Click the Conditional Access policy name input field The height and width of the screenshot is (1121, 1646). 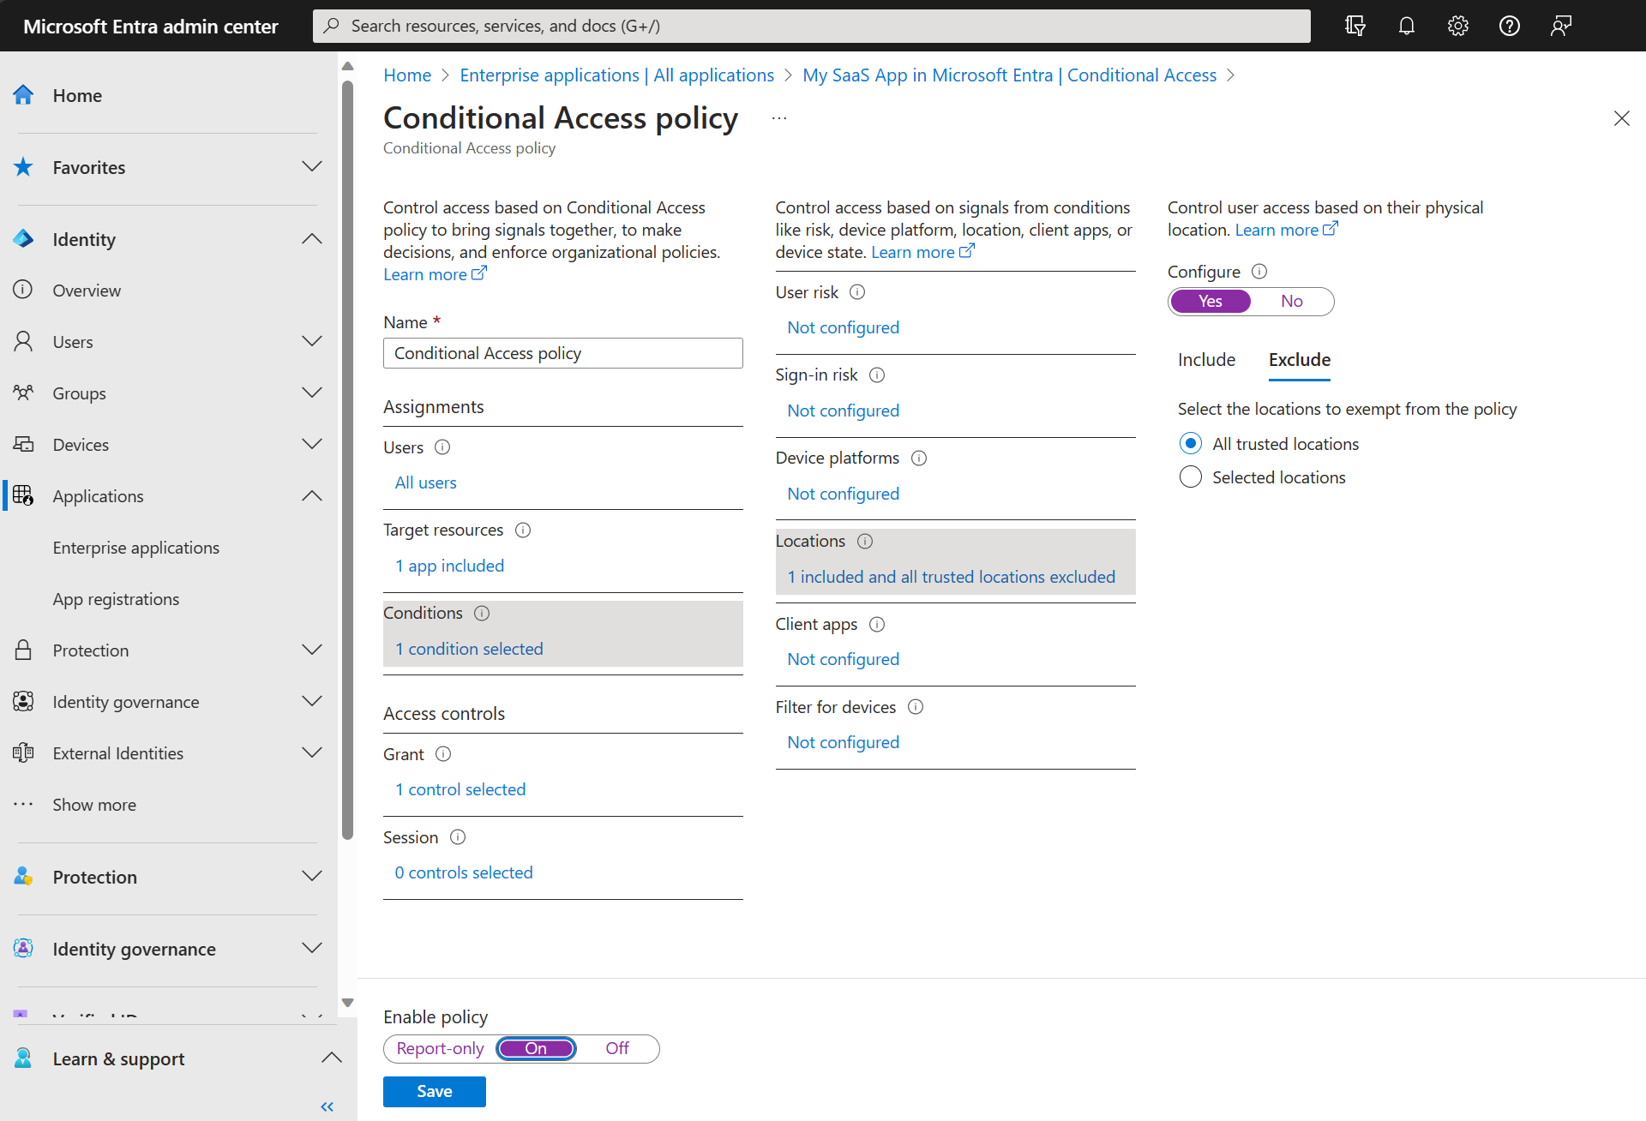564,352
